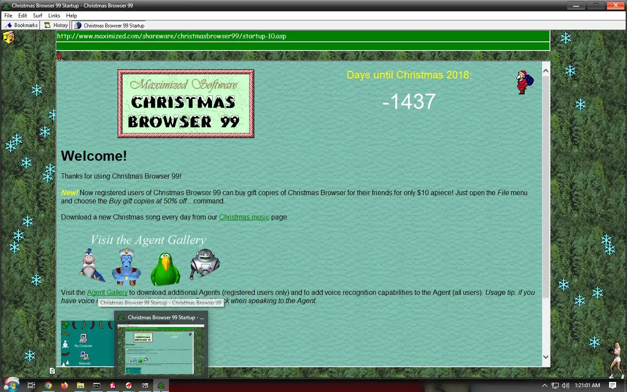Select the Christmas Browser 99 Startup tab
This screenshot has width=627, height=392.
[109, 25]
